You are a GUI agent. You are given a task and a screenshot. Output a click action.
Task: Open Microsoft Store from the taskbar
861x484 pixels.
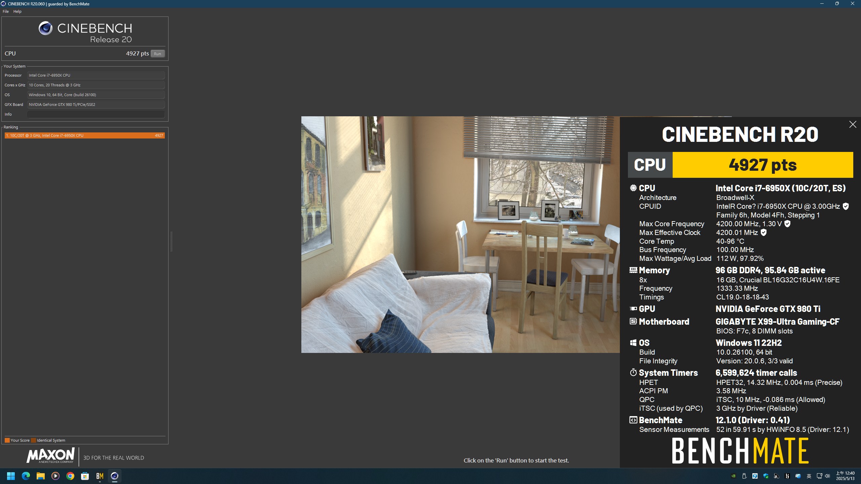(85, 476)
